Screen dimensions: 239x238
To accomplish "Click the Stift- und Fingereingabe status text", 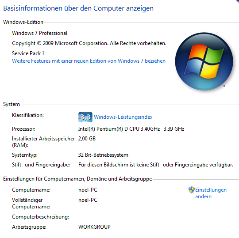I will (156, 165).
